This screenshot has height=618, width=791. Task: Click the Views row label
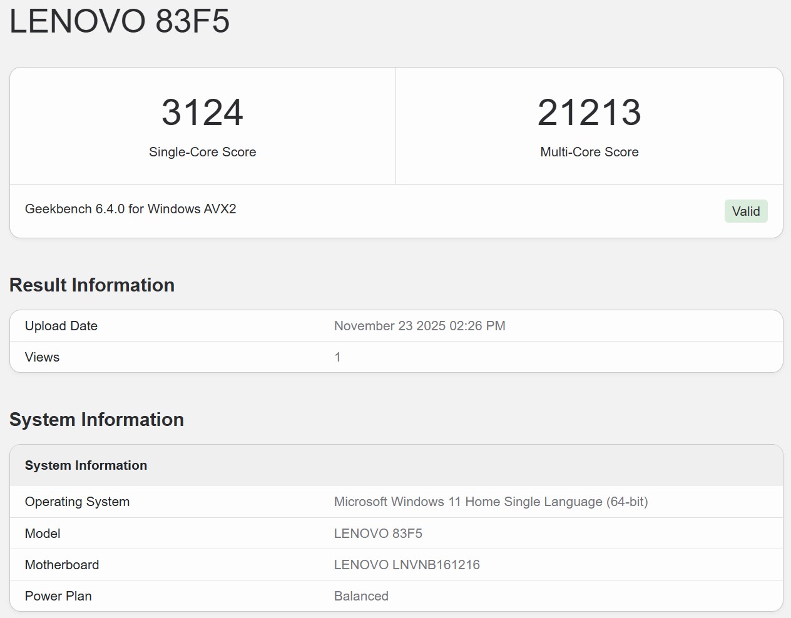[x=42, y=357]
